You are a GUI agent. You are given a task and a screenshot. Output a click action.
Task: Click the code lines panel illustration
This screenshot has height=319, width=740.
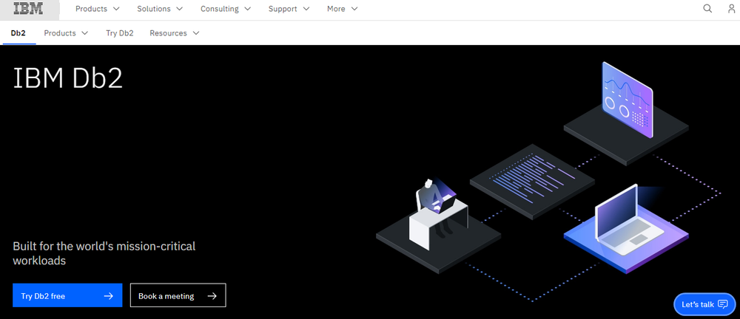[x=532, y=182]
